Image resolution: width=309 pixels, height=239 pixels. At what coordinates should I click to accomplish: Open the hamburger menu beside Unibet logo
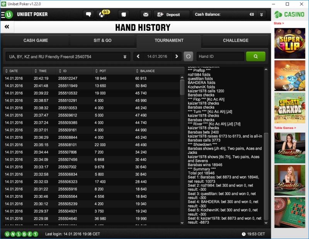(x=3, y=15)
